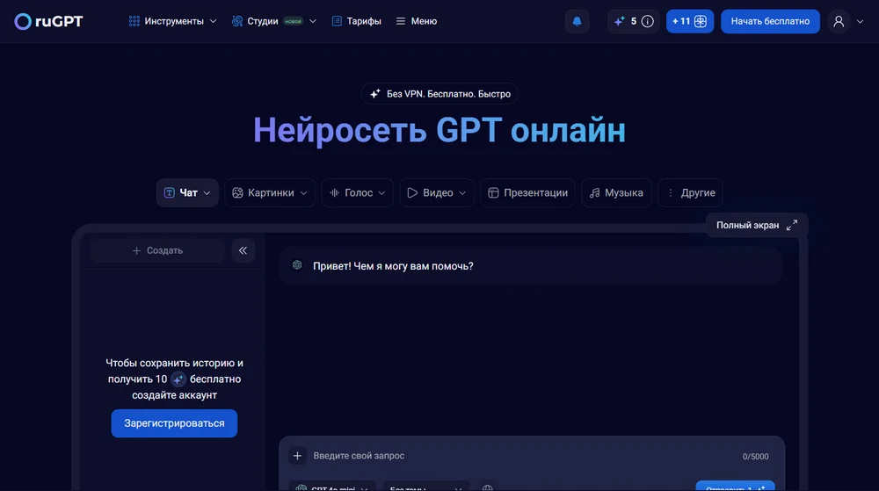Open the credits info circle icon

pos(648,21)
